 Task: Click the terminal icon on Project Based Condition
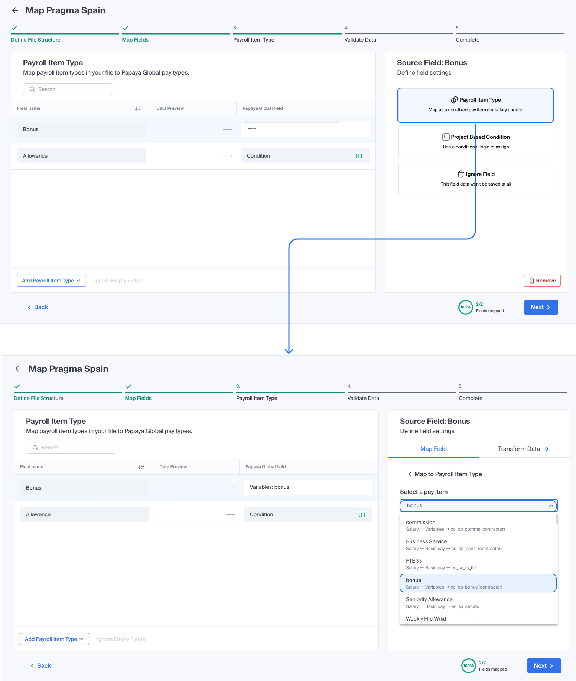pyautogui.click(x=446, y=137)
